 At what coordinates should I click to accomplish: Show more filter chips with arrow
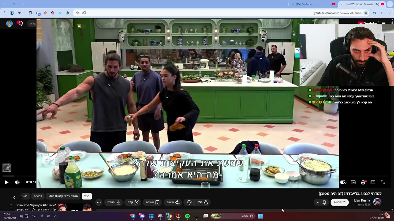coord(14,197)
